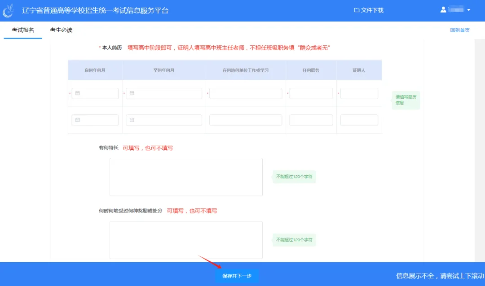Click the 自何年何月 column header
The height and width of the screenshot is (286, 485).
pos(95,70)
